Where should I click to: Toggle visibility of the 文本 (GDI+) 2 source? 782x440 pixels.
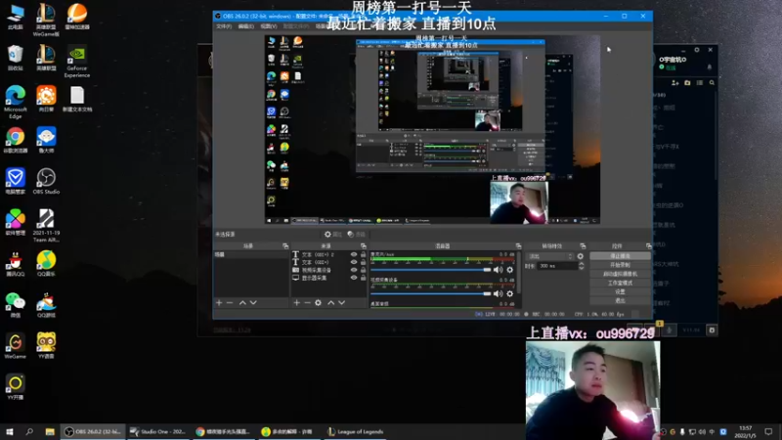click(x=354, y=254)
